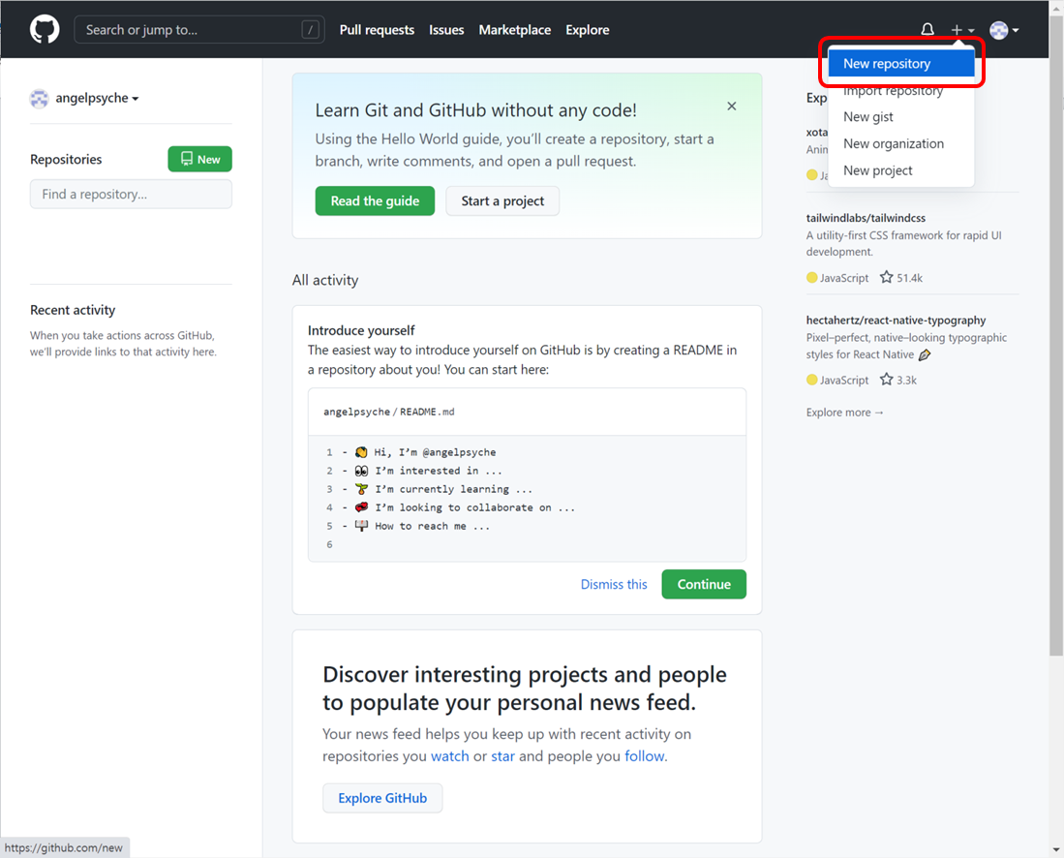Image resolution: width=1064 pixels, height=858 pixels.
Task: Click the slash shortcut key icon
Action: click(x=310, y=30)
